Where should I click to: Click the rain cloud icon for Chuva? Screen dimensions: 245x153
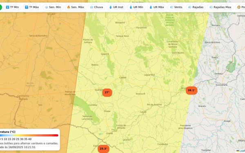point(91,7)
